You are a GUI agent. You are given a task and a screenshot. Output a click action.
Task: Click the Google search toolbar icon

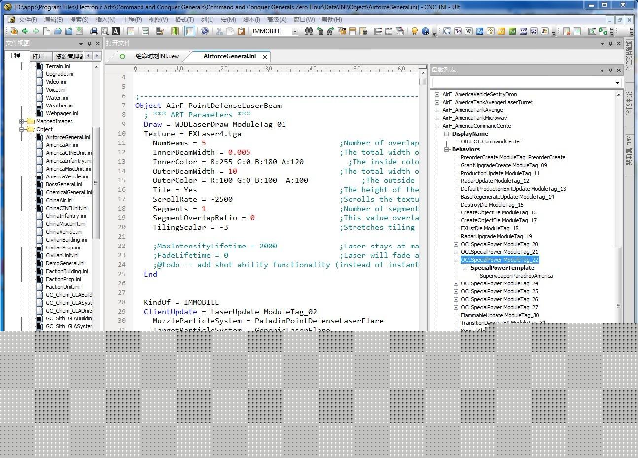pos(447,31)
